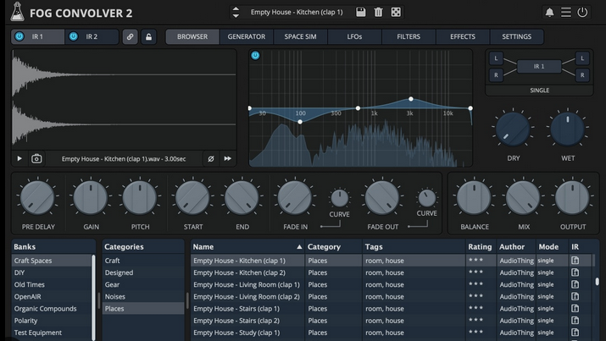Open the SETTINGS tab
Screen dimensions: 606x341
[x=517, y=36]
